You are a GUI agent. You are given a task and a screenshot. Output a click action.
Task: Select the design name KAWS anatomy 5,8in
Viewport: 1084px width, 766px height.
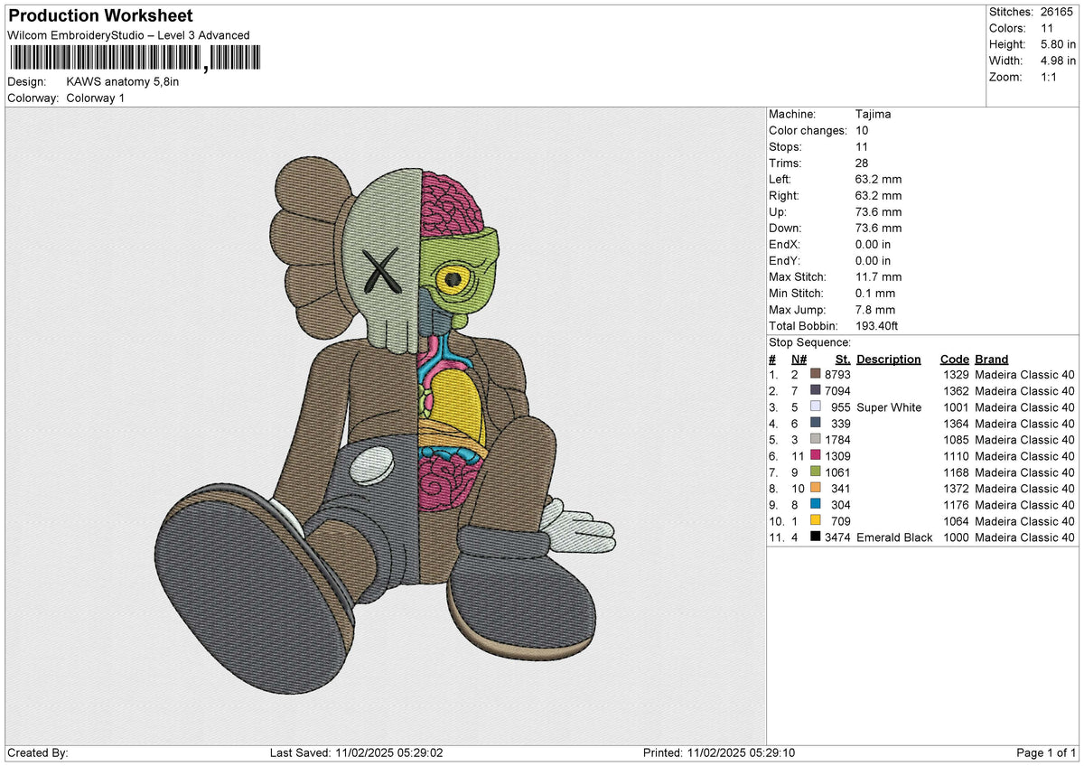[x=123, y=81]
